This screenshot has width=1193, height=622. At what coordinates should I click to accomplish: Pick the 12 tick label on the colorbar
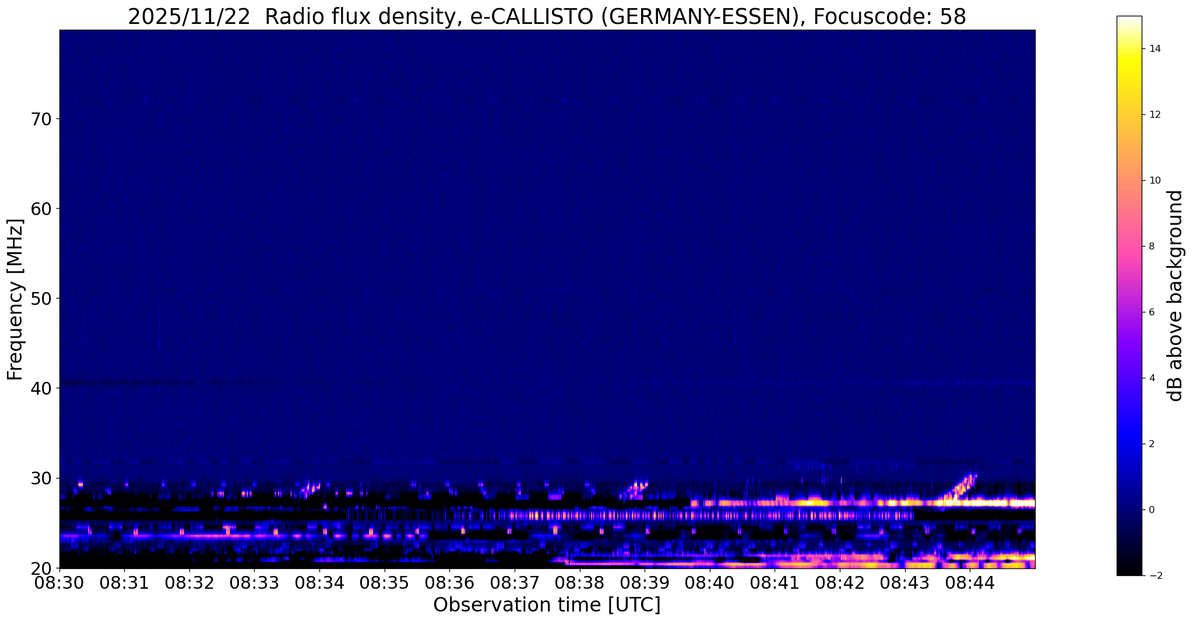pos(1155,115)
